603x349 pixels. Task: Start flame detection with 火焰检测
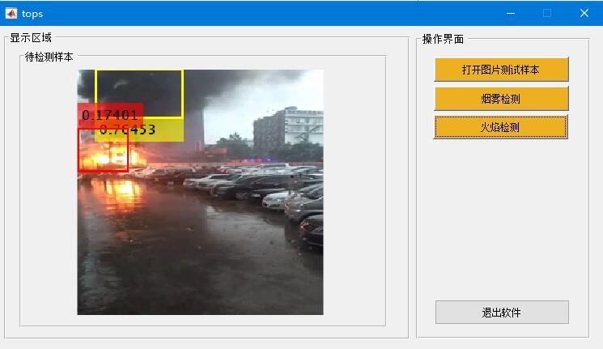pos(500,127)
